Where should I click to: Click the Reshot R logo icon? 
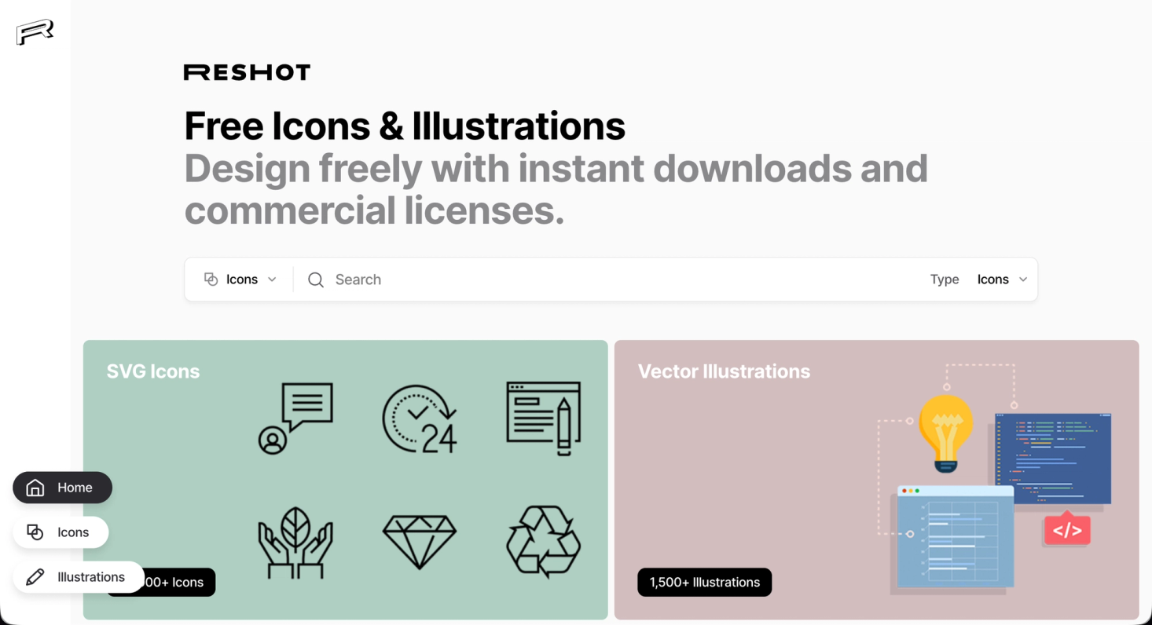point(35,32)
